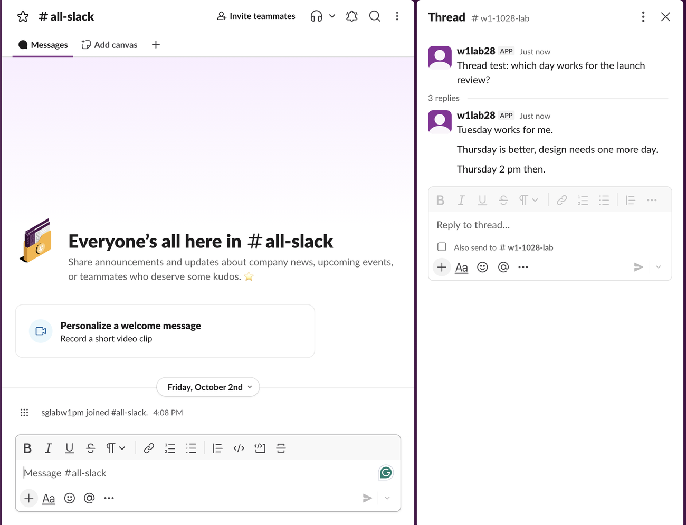The width and height of the screenshot is (686, 525).
Task: Open the Grammarly icon in the message field
Action: click(386, 473)
